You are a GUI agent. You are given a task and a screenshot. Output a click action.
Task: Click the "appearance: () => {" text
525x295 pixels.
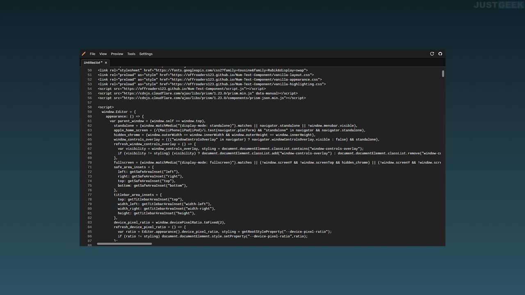click(125, 116)
